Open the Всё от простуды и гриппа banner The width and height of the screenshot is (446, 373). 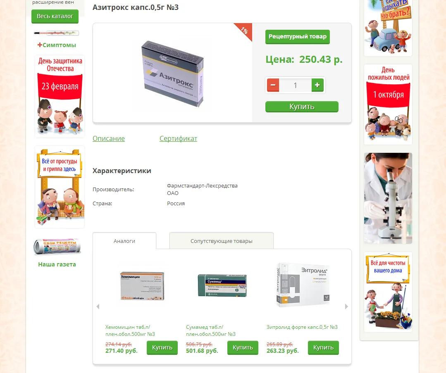[60, 187]
